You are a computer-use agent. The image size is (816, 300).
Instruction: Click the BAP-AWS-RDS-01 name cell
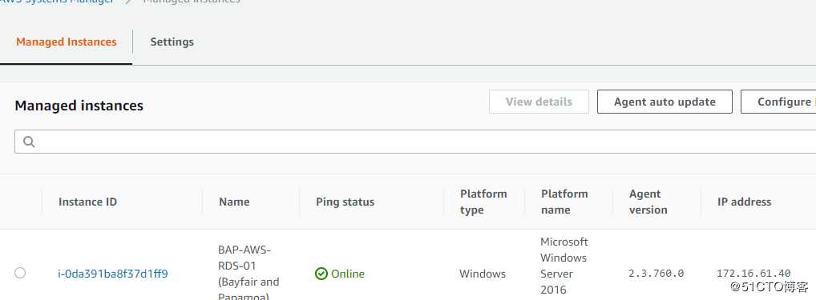(248, 274)
